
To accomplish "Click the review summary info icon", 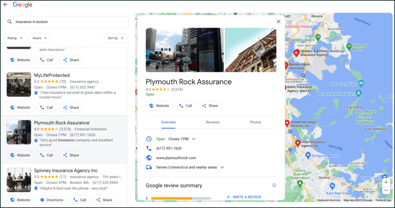I will click(x=274, y=185).
